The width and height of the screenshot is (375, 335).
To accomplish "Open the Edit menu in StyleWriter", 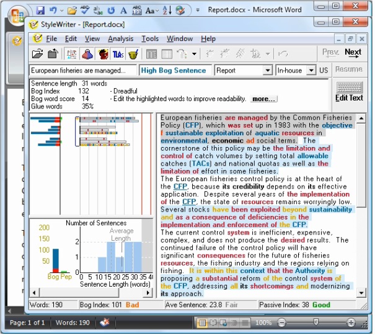I will pyautogui.click(x=71, y=38).
